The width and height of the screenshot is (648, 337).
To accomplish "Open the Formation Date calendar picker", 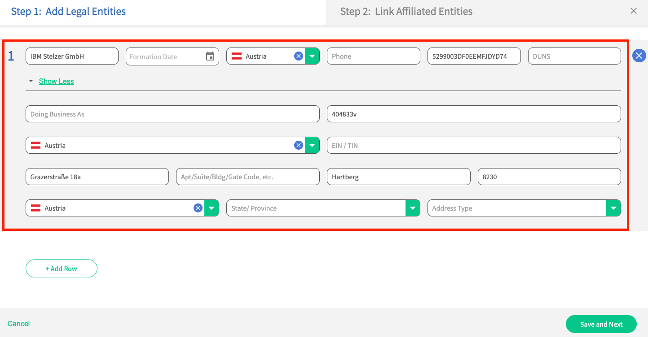I will [x=210, y=56].
